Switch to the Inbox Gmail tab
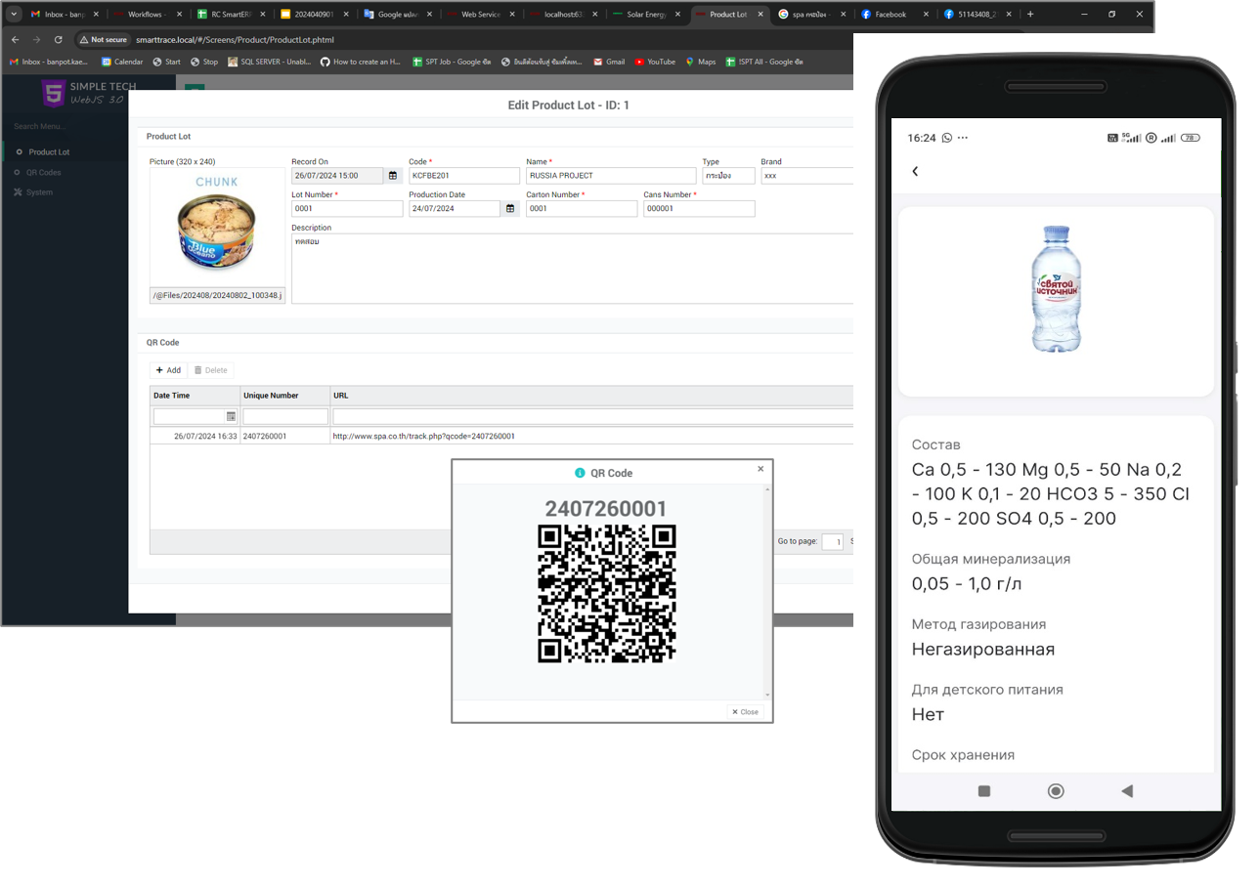 pos(65,15)
